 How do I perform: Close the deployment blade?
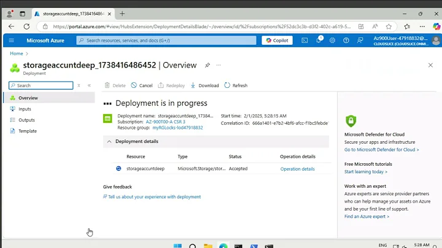coord(430,65)
